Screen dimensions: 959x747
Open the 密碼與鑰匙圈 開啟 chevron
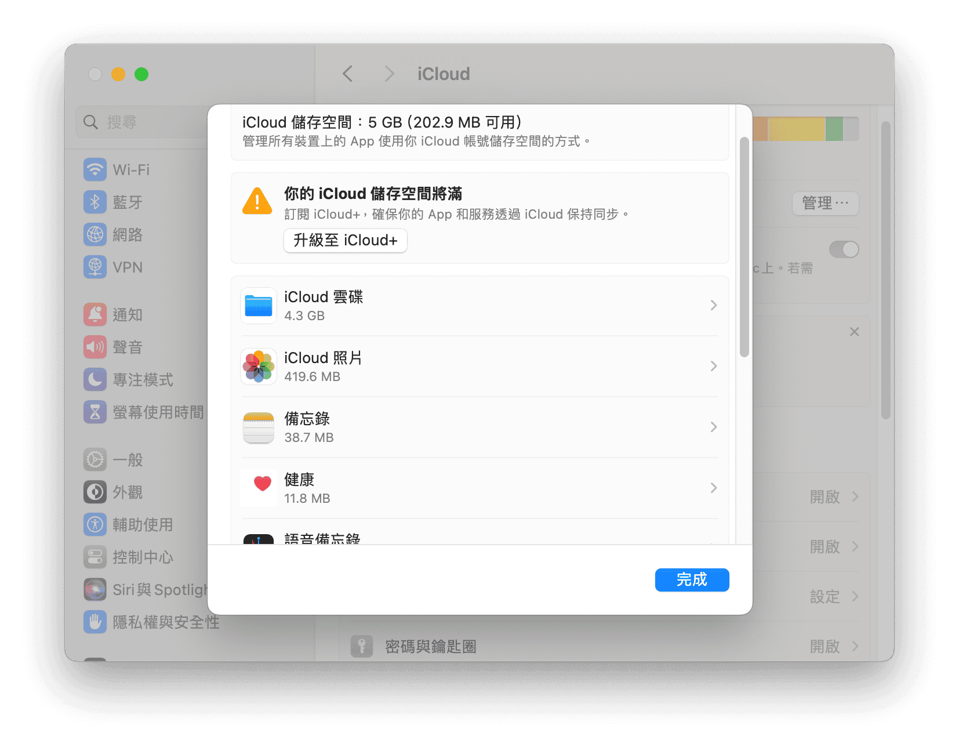click(x=855, y=646)
